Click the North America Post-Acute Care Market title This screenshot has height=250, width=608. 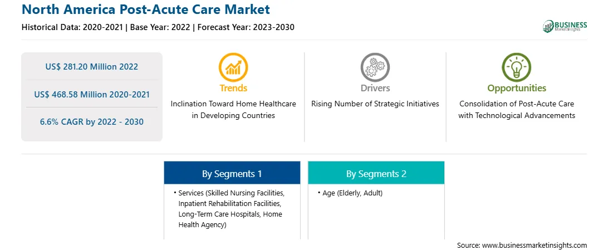[146, 9]
